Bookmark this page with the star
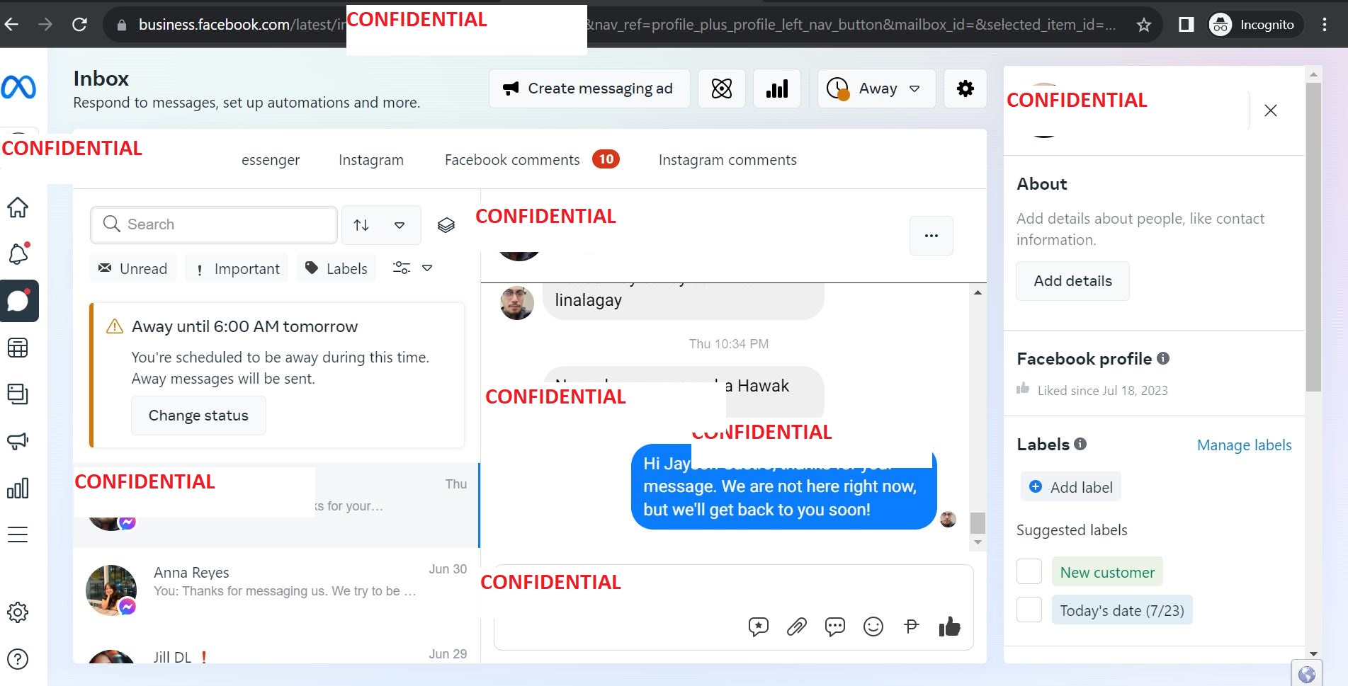The width and height of the screenshot is (1348, 686). coord(1143,25)
